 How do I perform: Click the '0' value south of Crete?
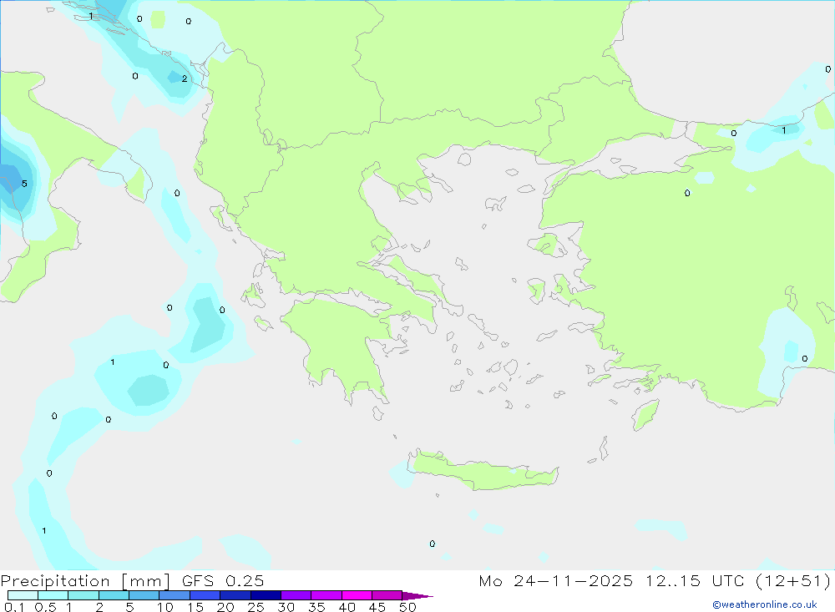coord(433,544)
